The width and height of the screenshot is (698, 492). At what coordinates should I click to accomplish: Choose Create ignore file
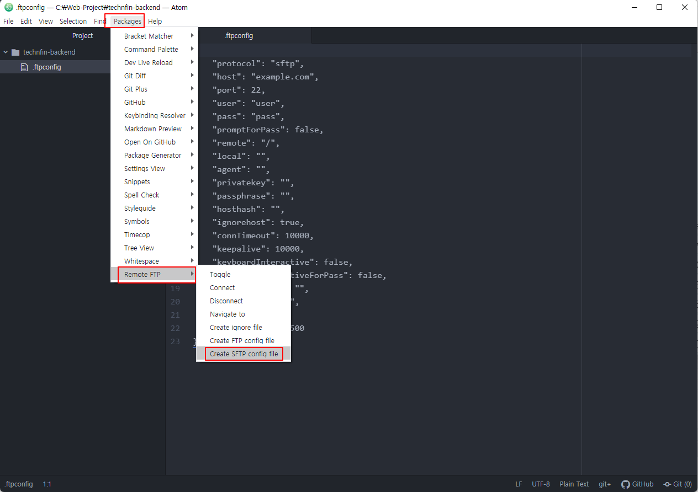click(x=244, y=327)
